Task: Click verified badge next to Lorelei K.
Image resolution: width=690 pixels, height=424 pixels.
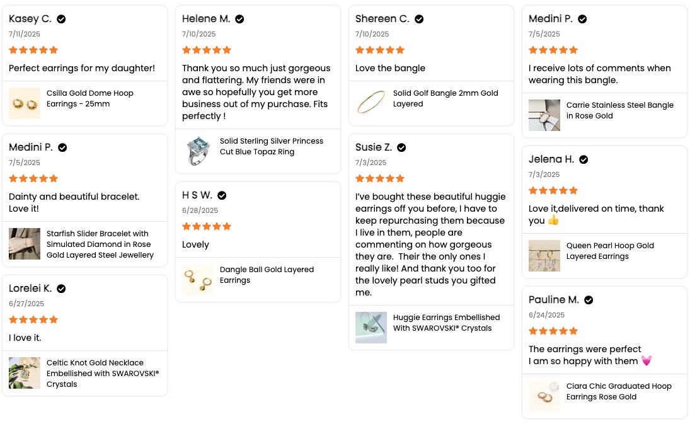Action: pos(61,289)
